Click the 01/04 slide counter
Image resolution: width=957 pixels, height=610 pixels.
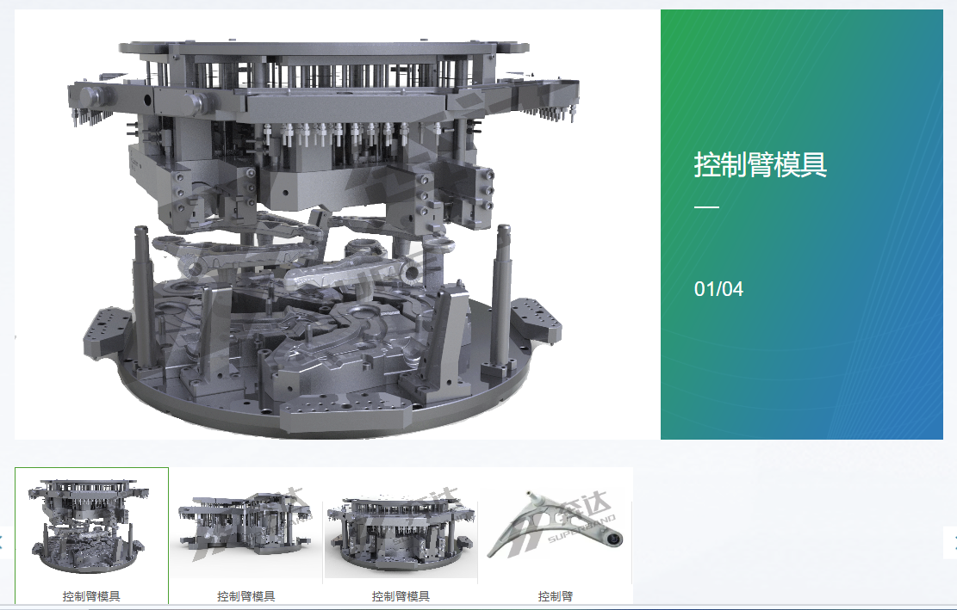tap(718, 289)
